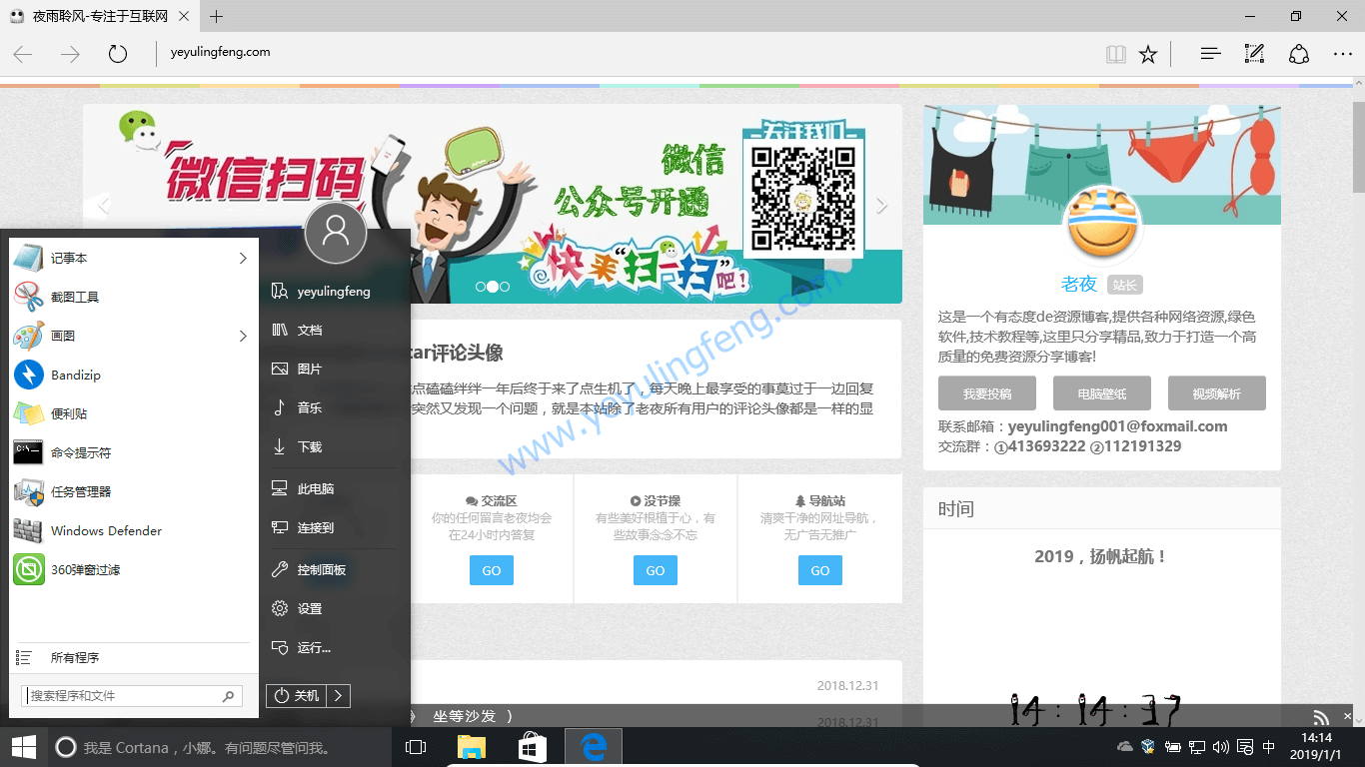
Task: Launch 截图工具 from the start menu
Action: click(134, 297)
